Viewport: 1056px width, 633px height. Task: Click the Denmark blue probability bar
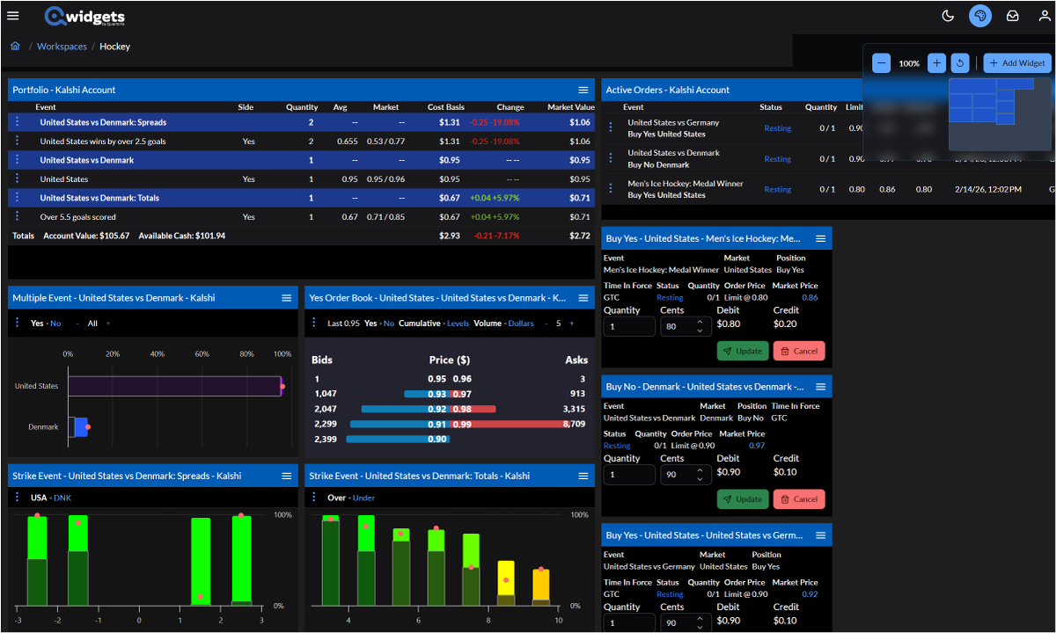(77, 427)
